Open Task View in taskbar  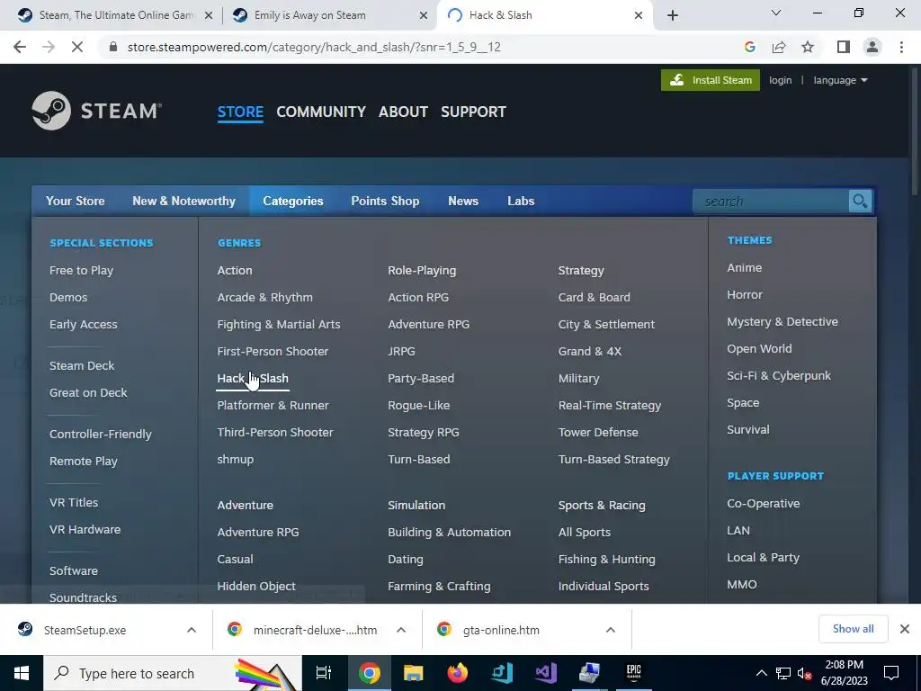coord(324,673)
